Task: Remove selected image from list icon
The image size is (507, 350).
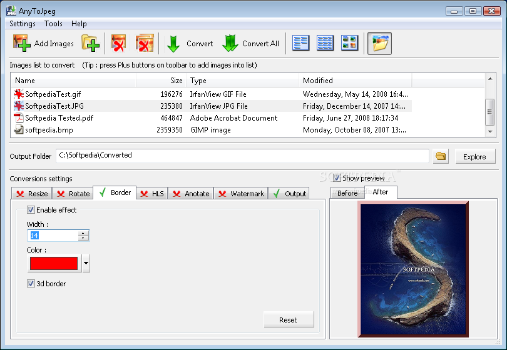Action: tap(118, 43)
